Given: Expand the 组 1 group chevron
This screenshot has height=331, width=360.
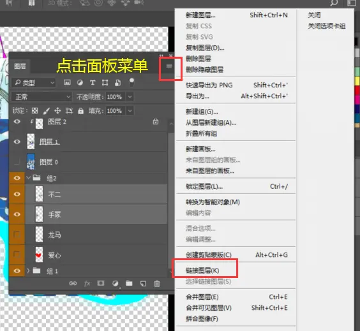Looking at the screenshot, I should [x=28, y=270].
